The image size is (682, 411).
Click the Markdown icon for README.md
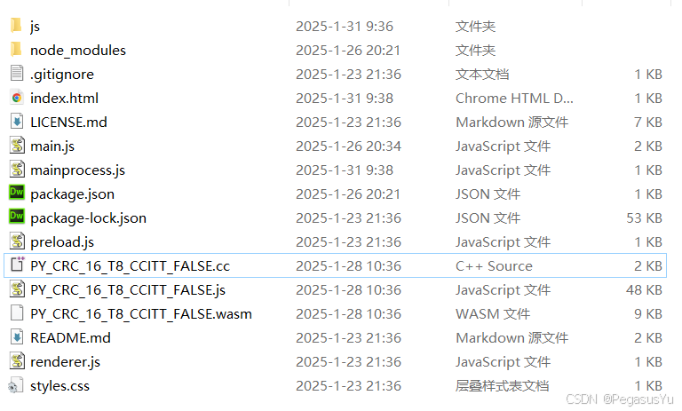(17, 337)
